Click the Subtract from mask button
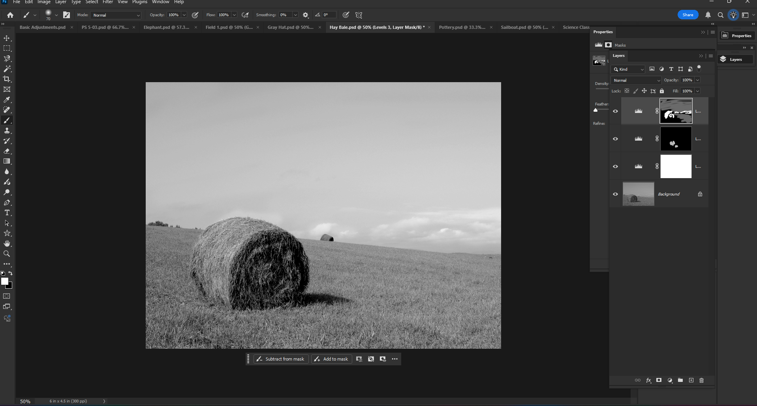This screenshot has height=406, width=757. [281, 359]
